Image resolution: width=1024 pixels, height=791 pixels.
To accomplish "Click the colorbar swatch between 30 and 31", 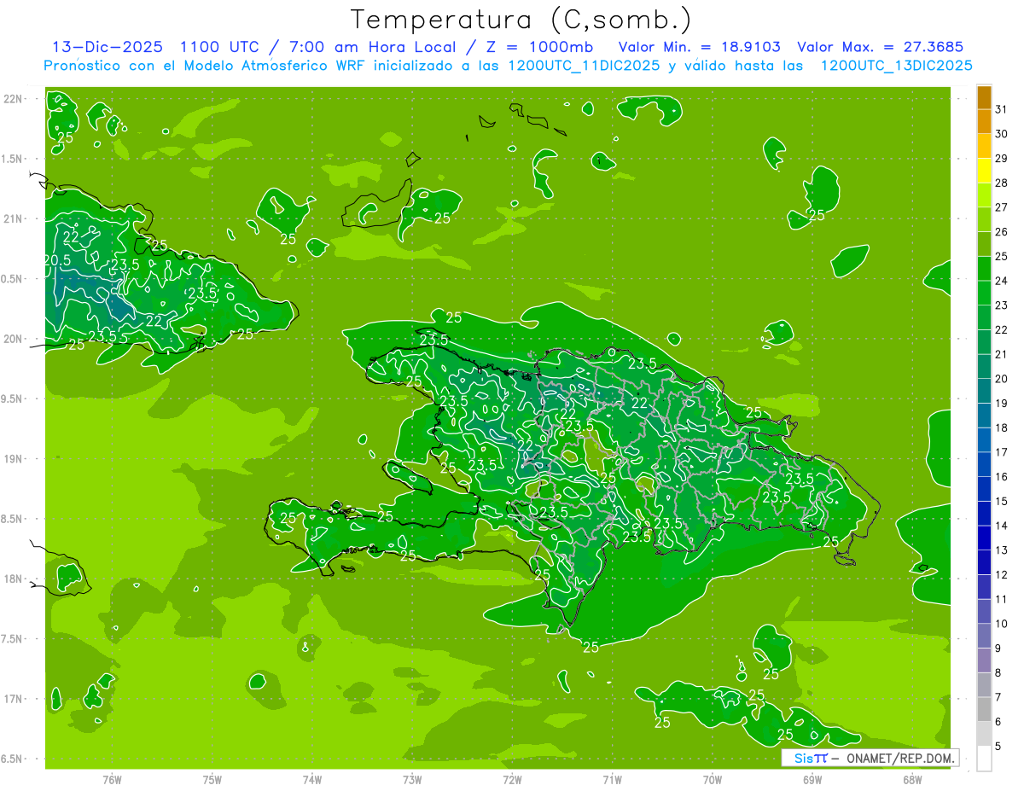I will click(984, 122).
